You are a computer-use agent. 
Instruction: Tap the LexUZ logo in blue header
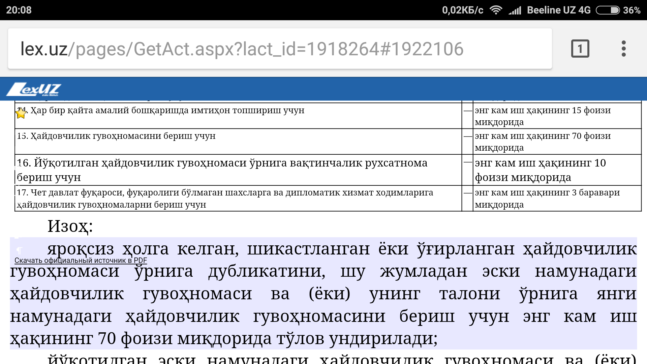point(34,89)
